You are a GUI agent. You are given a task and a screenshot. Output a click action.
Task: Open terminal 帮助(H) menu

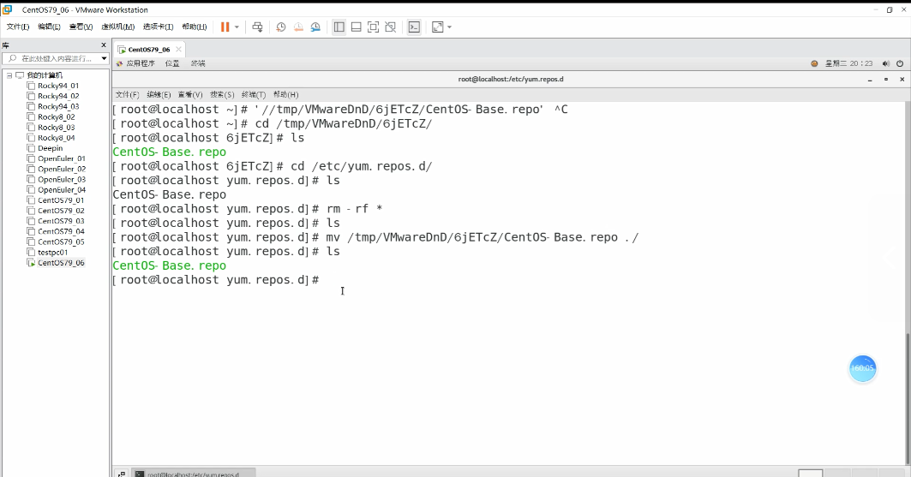point(285,94)
